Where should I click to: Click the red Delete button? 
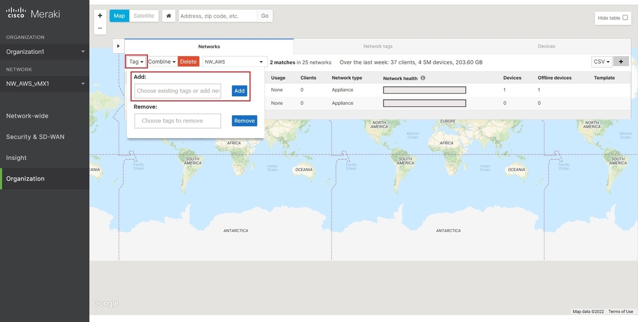[188, 62]
